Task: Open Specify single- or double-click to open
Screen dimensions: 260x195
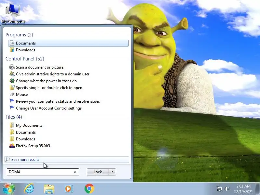Action: click(x=68, y=88)
